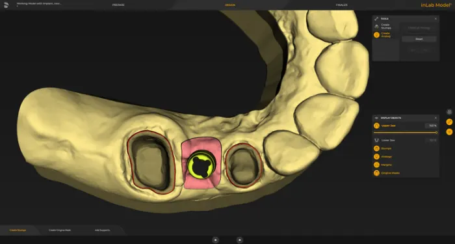Click the Reset button in Tools panel

(x=419, y=39)
